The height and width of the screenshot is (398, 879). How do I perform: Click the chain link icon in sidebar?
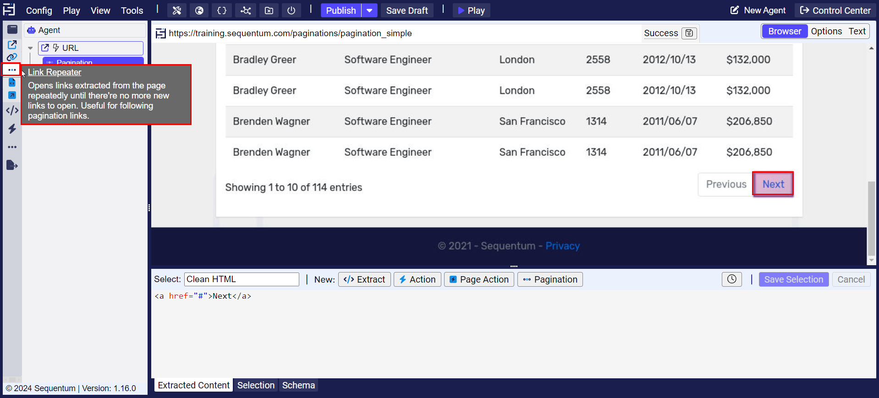[12, 57]
